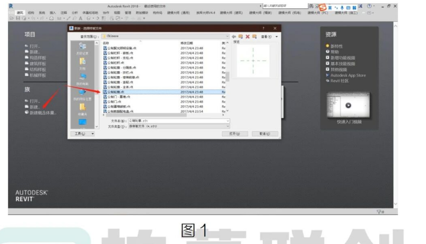Open the Autodesk App Store link in 资源
This screenshot has height=244, width=426.
348,75
